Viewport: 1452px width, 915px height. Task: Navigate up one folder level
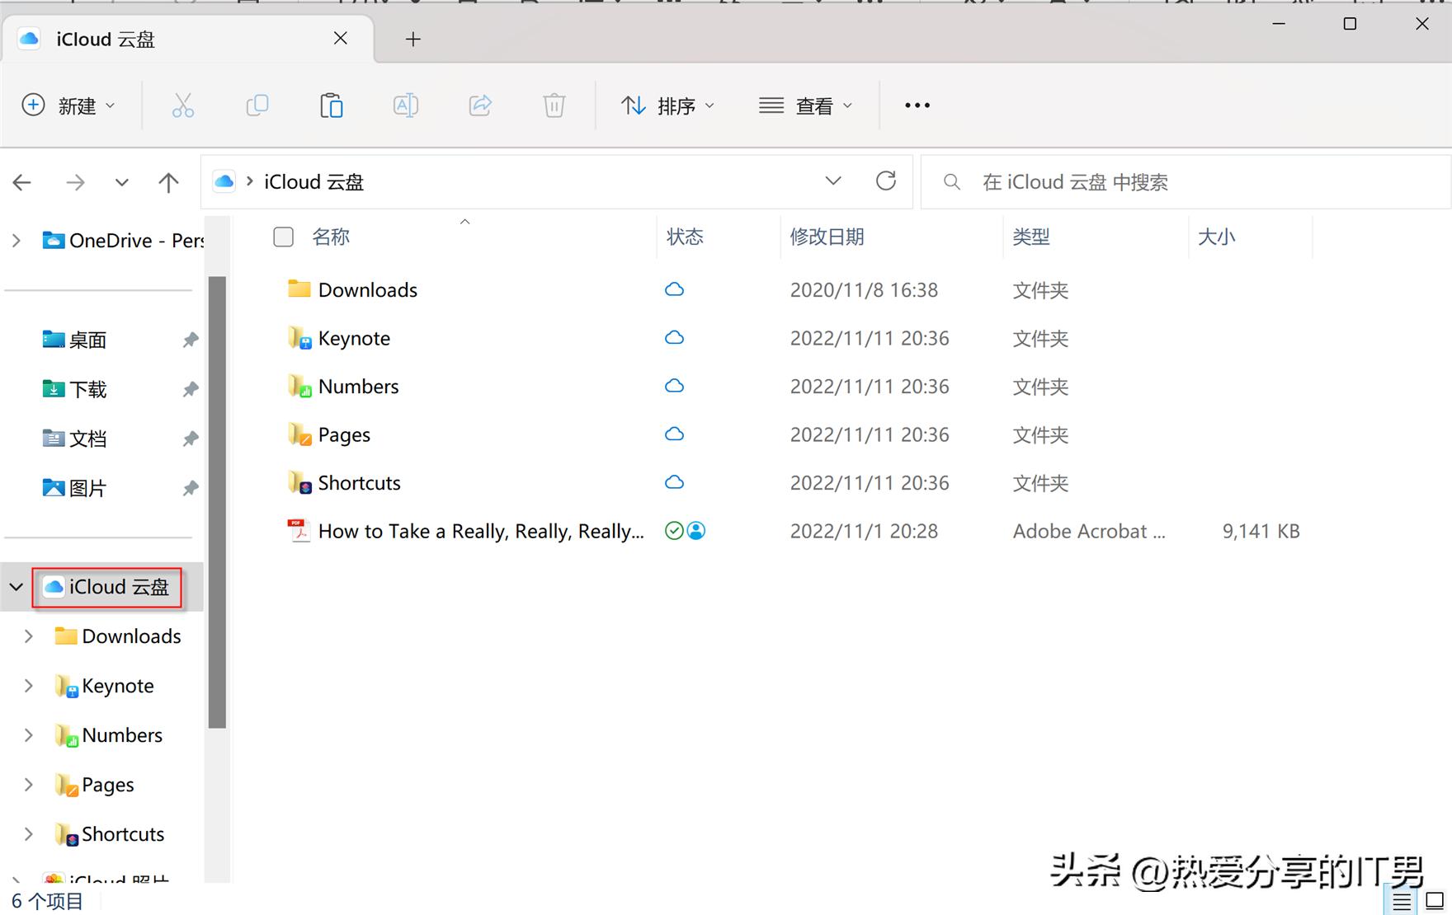point(168,181)
